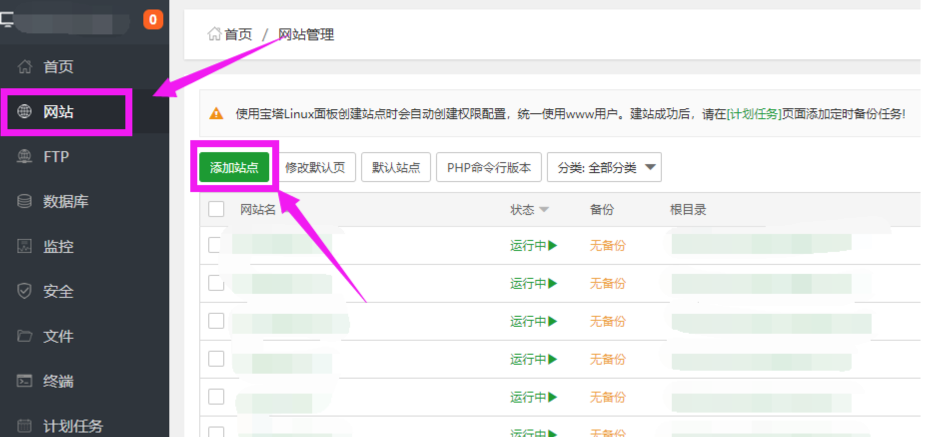This screenshot has height=437, width=942.
Task: Click the shield icon beside 安全
Action: [24, 291]
